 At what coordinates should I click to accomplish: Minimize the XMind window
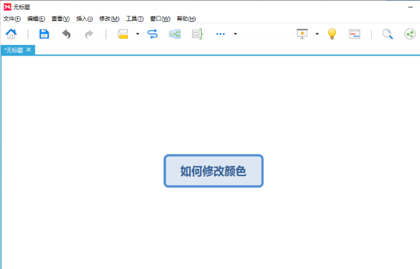point(410,7)
